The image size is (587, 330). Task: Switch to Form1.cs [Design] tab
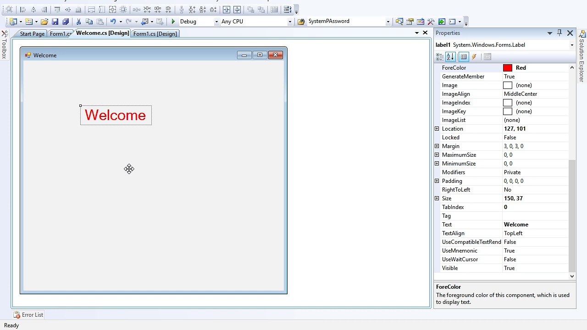(155, 33)
